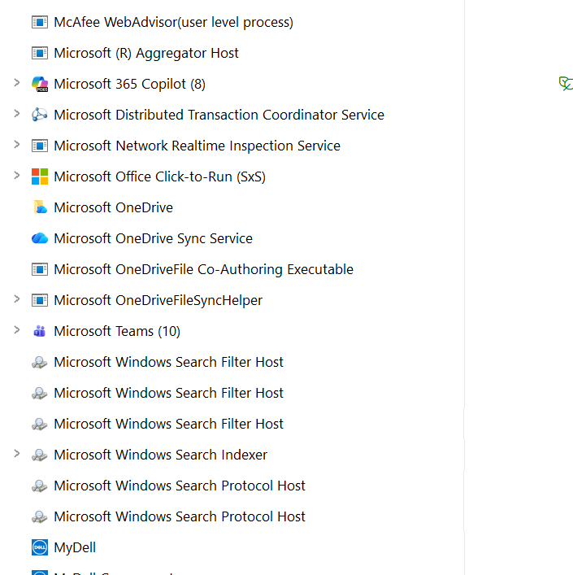Image resolution: width=573 pixels, height=575 pixels.
Task: Click the OneDrive Sync Service cloud icon
Action: [x=39, y=238]
